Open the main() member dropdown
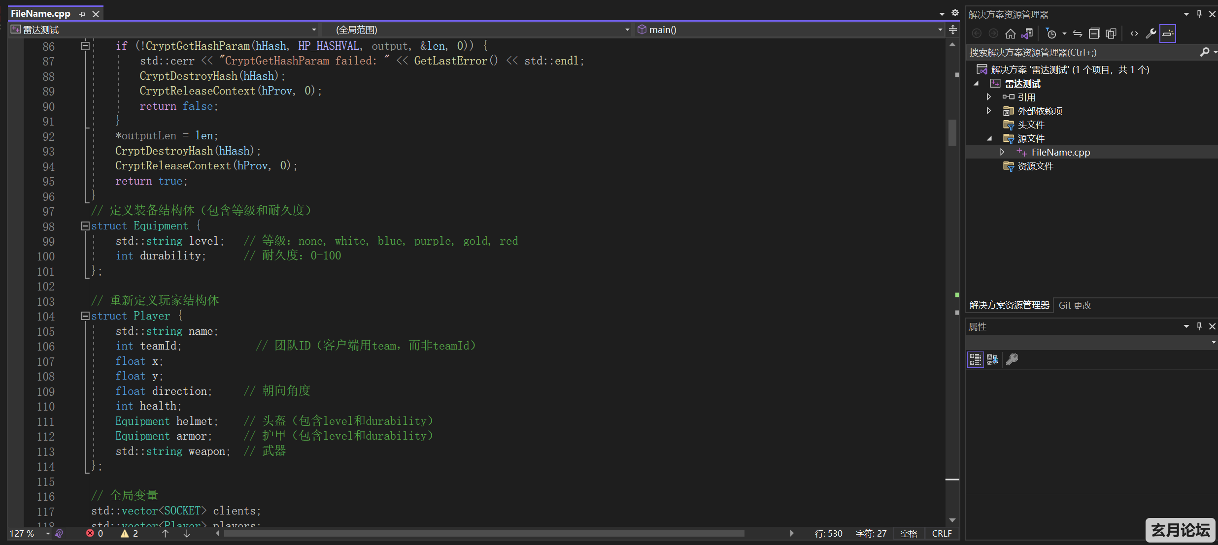This screenshot has height=545, width=1218. (x=940, y=30)
